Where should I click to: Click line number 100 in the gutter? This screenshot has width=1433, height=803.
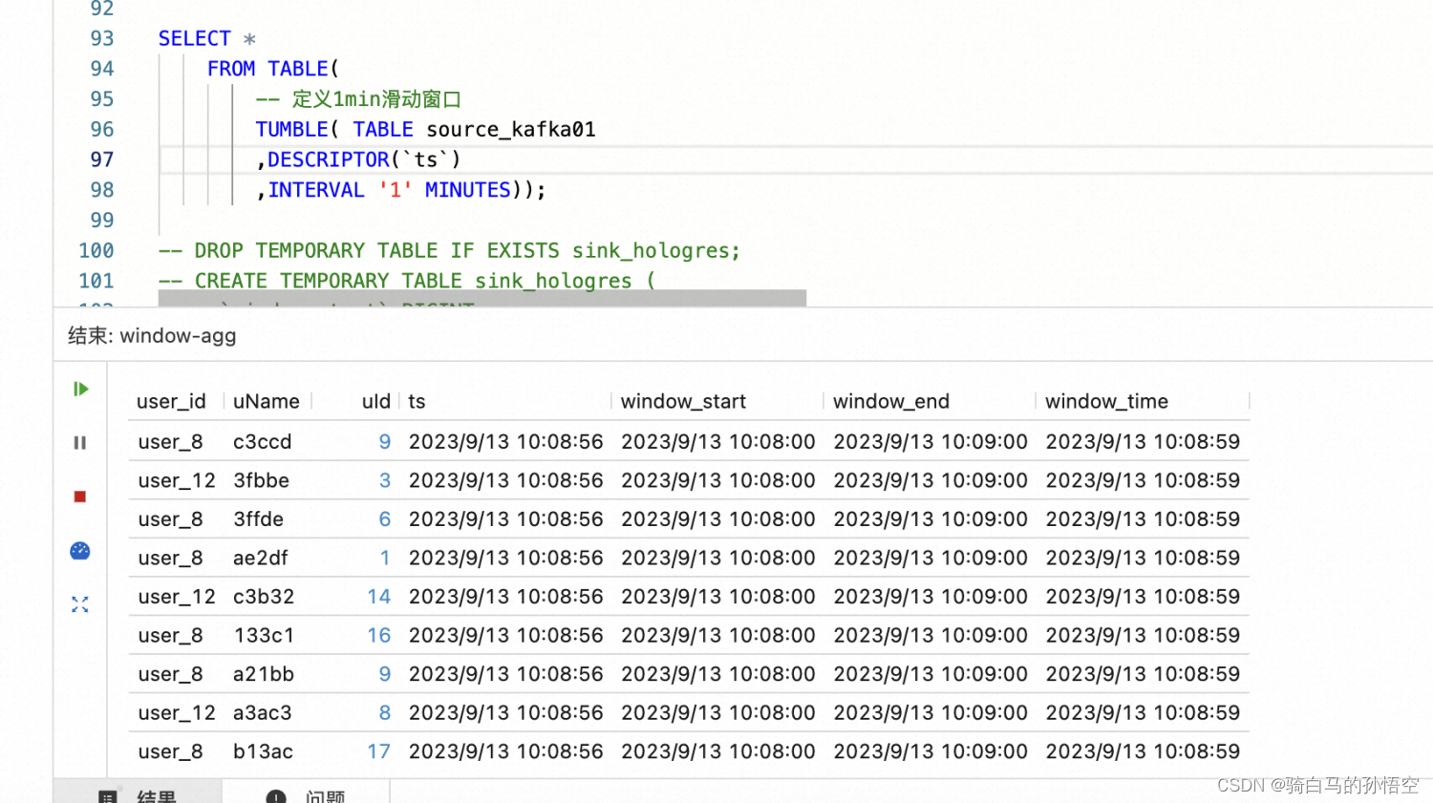click(96, 250)
